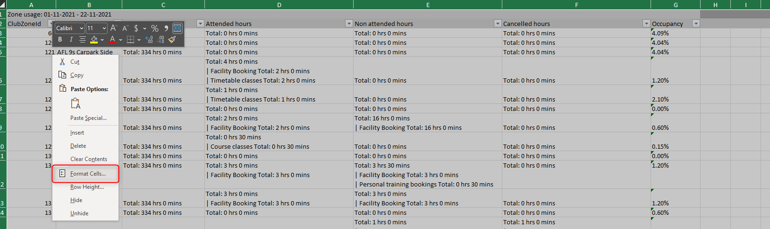This screenshot has width=770, height=229.
Task: Open the Attended hours filter dropdown
Action: (349, 24)
